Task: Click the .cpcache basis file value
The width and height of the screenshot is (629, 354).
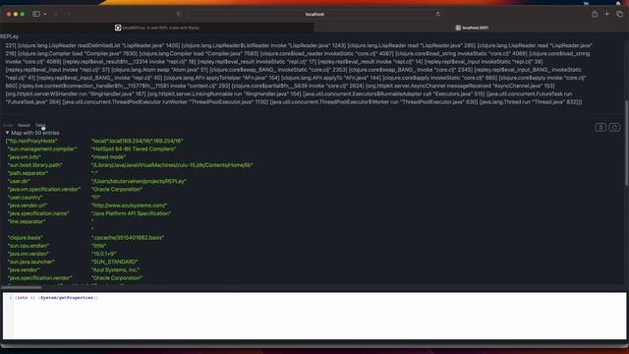Action: click(128, 238)
